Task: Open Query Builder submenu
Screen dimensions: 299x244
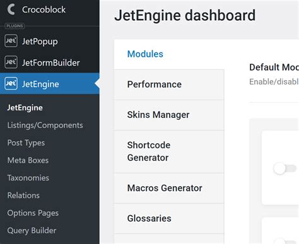Action: [x=32, y=231]
